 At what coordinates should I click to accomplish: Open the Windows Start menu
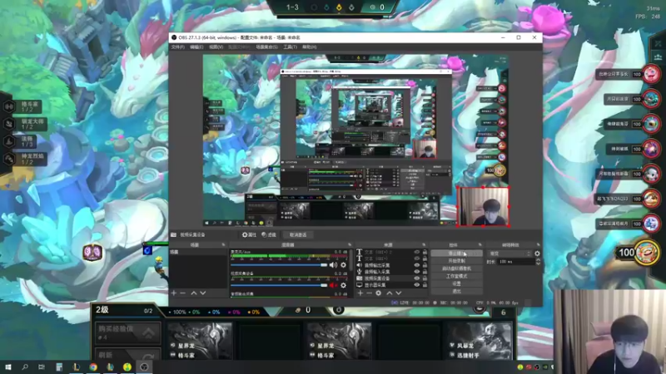[x=7, y=367]
